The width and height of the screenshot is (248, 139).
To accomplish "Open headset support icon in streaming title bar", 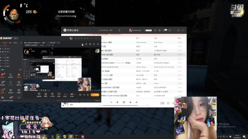I will (76, 38).
